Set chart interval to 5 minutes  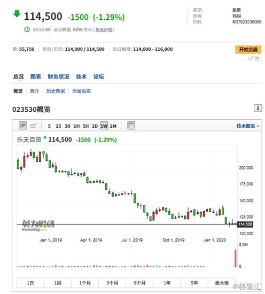pyautogui.click(x=49, y=126)
